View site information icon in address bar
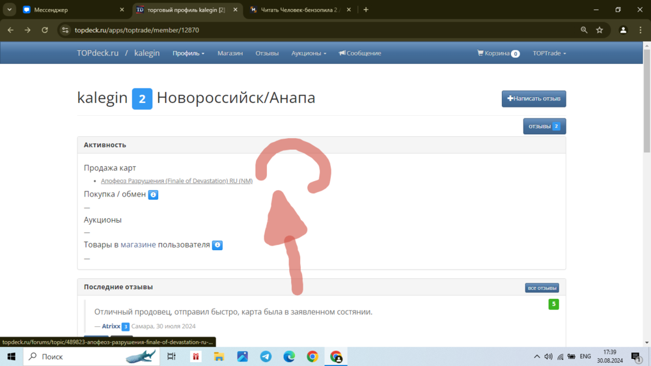 coord(64,30)
